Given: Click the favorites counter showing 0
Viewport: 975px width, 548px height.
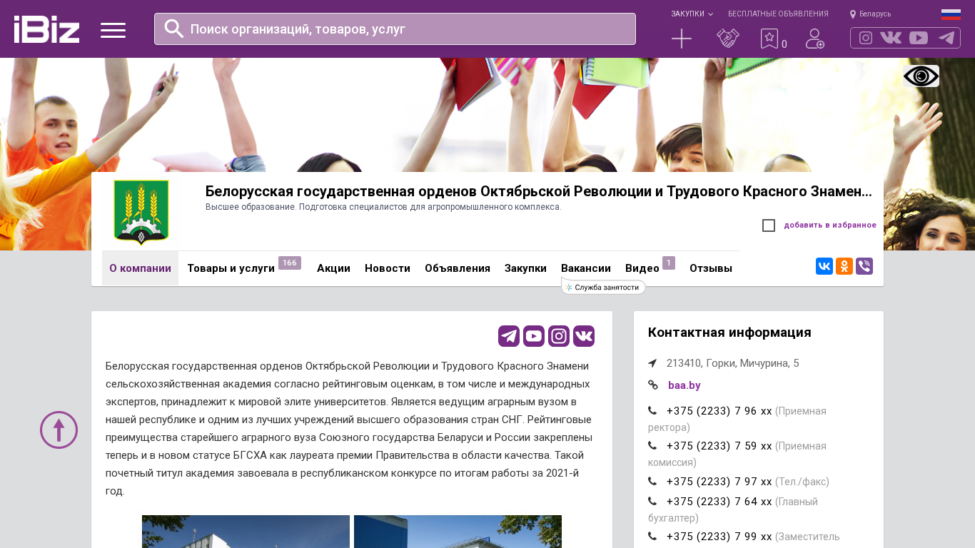Looking at the screenshot, I should [x=784, y=44].
